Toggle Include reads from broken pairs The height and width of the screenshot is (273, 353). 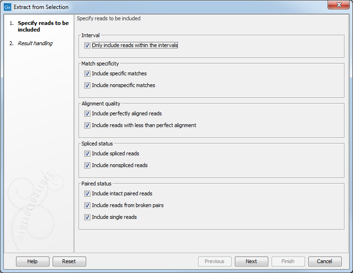coord(88,206)
